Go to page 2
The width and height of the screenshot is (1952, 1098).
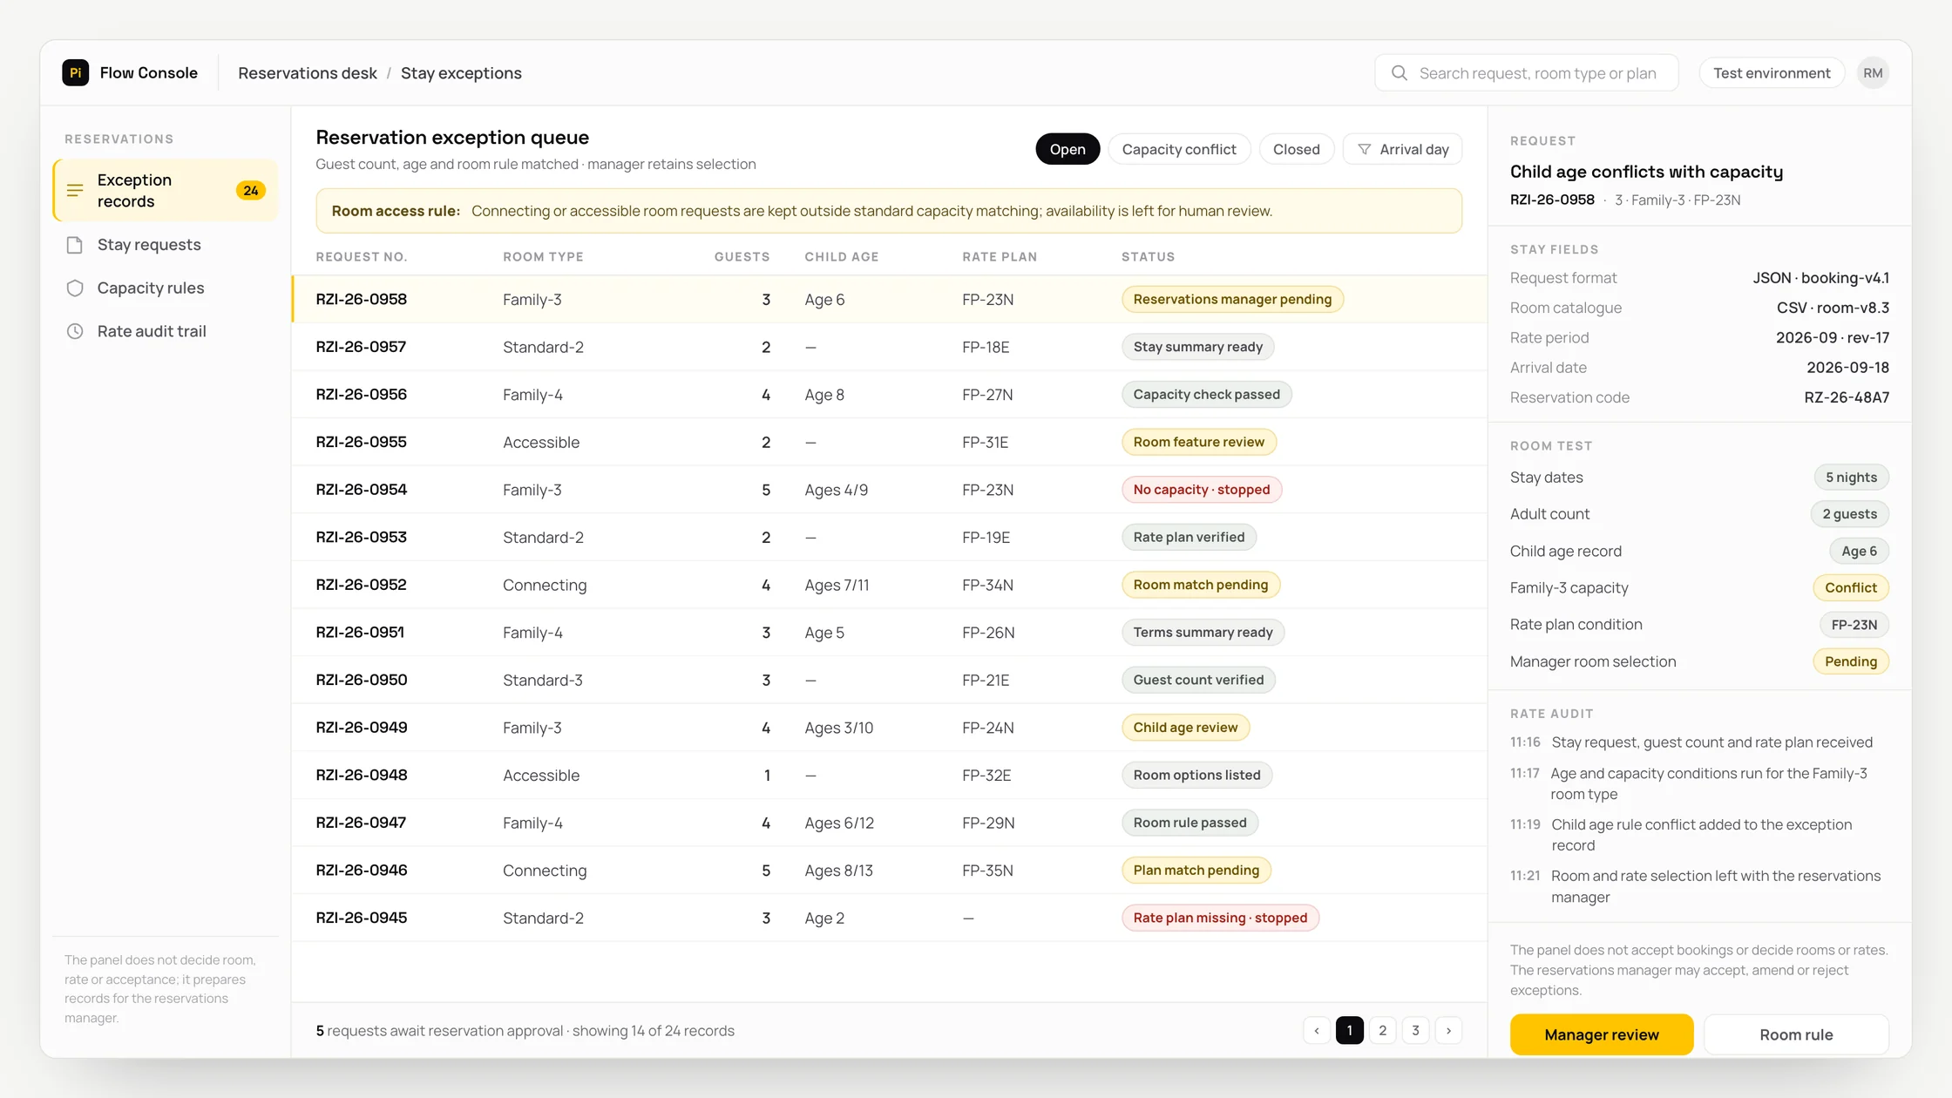[1383, 1031]
